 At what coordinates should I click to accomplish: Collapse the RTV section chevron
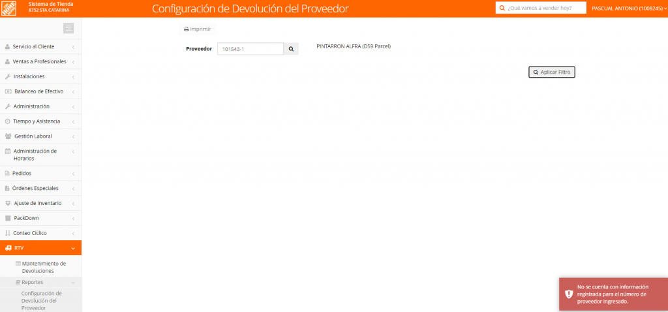(x=73, y=248)
